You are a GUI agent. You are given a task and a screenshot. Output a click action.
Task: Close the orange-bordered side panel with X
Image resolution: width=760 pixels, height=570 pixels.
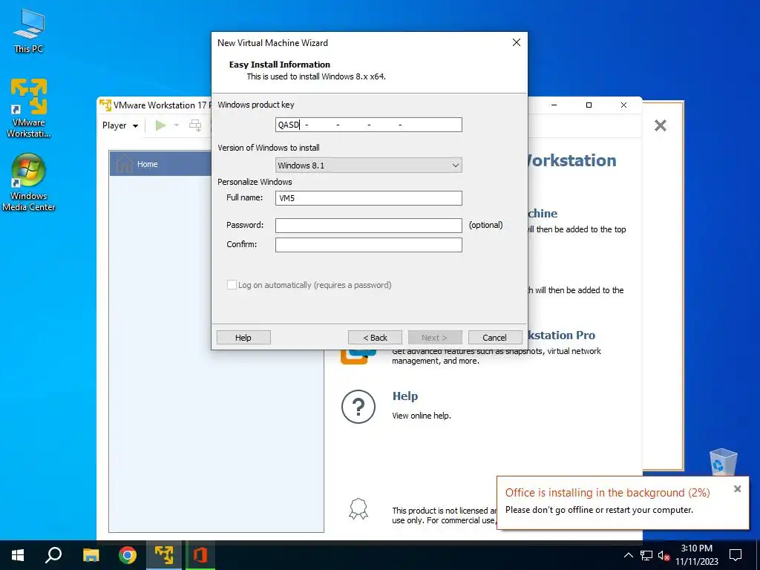click(x=660, y=125)
